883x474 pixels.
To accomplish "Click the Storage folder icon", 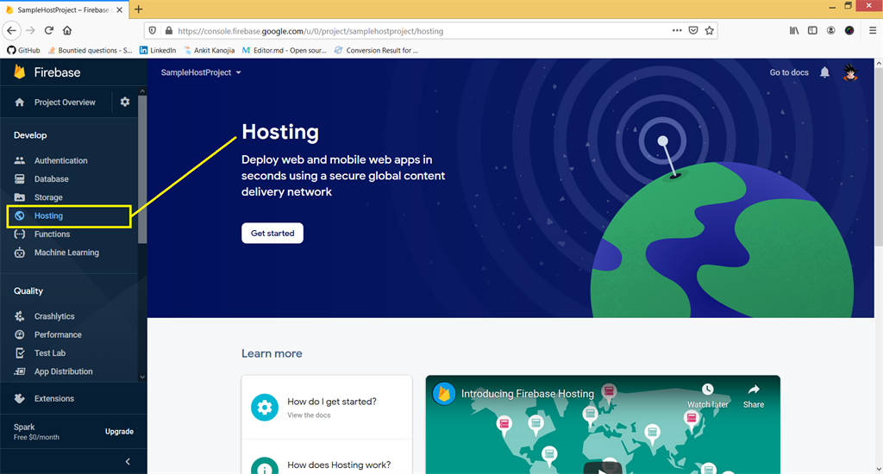I will [20, 197].
